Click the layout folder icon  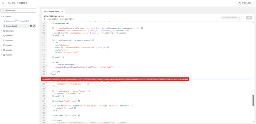pyautogui.click(x=4, y=16)
